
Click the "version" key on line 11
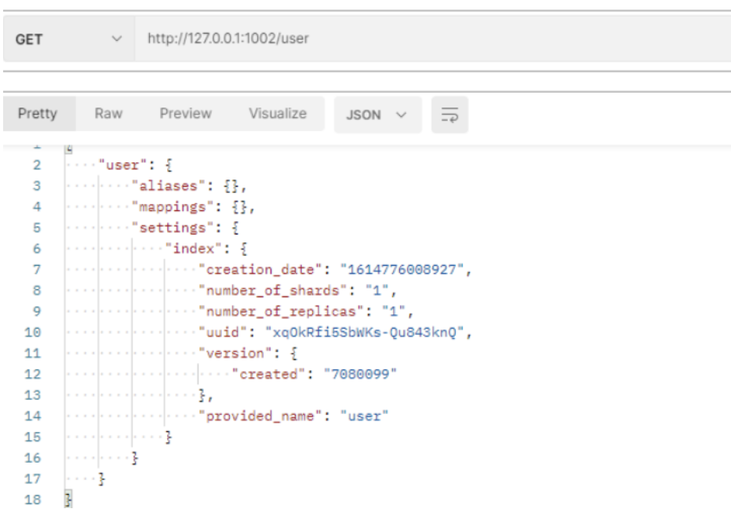coord(233,354)
